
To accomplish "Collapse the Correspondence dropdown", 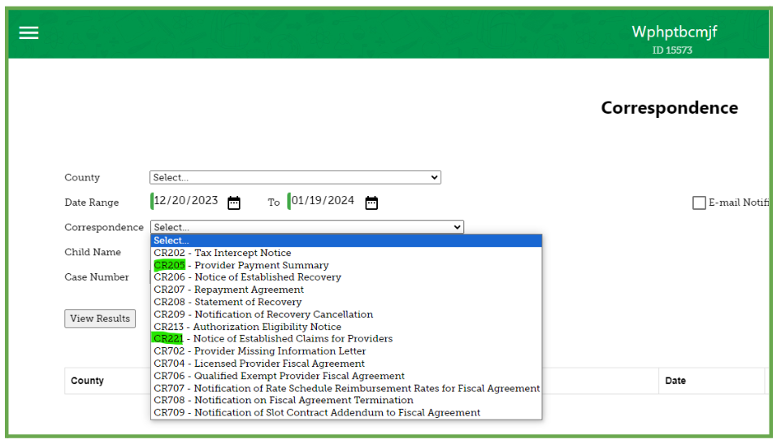I will (307, 228).
